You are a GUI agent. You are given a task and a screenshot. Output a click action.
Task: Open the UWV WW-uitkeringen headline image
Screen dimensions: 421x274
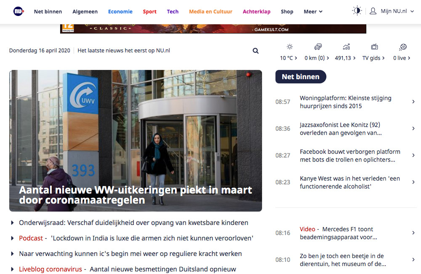tap(136, 141)
